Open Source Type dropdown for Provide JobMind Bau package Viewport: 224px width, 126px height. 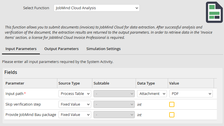point(75,115)
